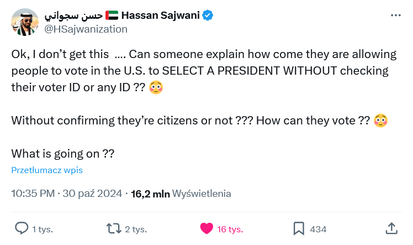Click the Hassan Sajwani display name
The width and height of the screenshot is (413, 245).
point(159,15)
